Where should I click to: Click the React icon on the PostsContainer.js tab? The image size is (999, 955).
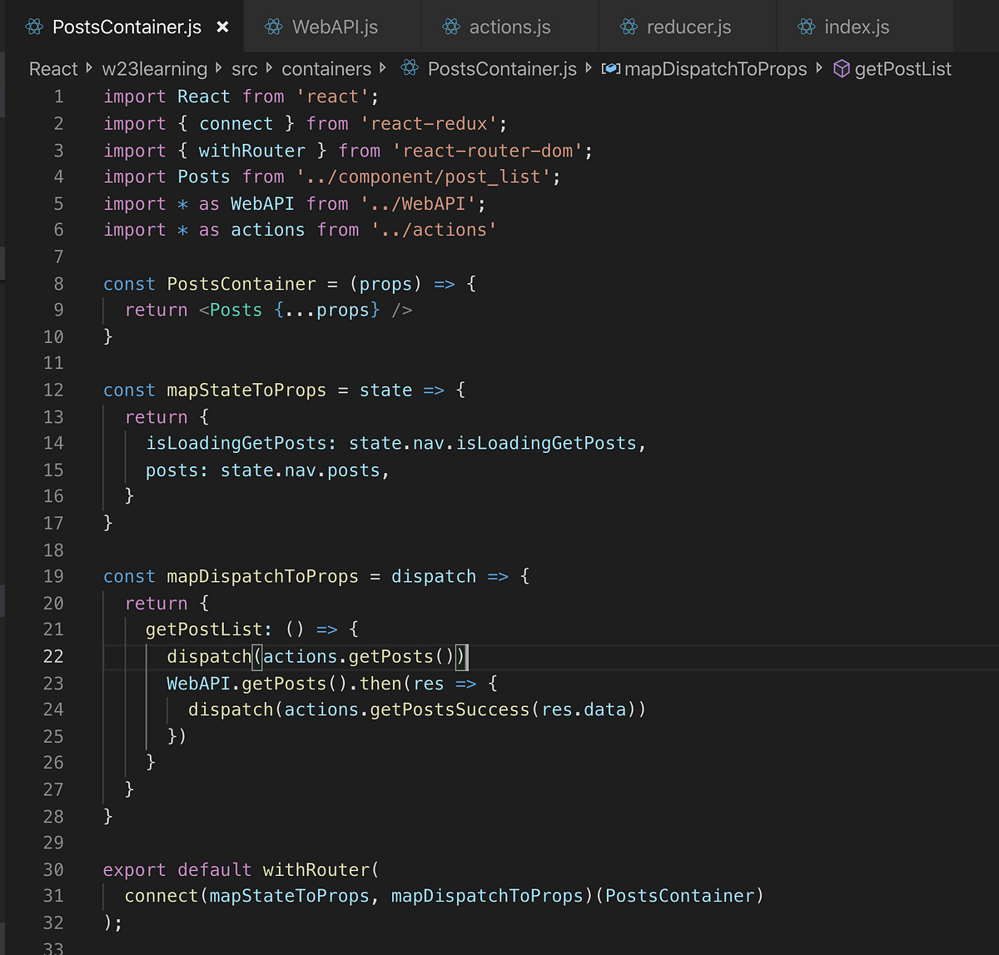pos(34,26)
